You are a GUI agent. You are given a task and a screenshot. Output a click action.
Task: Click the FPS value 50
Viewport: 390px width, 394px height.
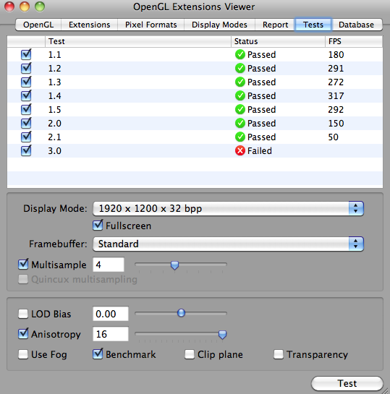(333, 137)
